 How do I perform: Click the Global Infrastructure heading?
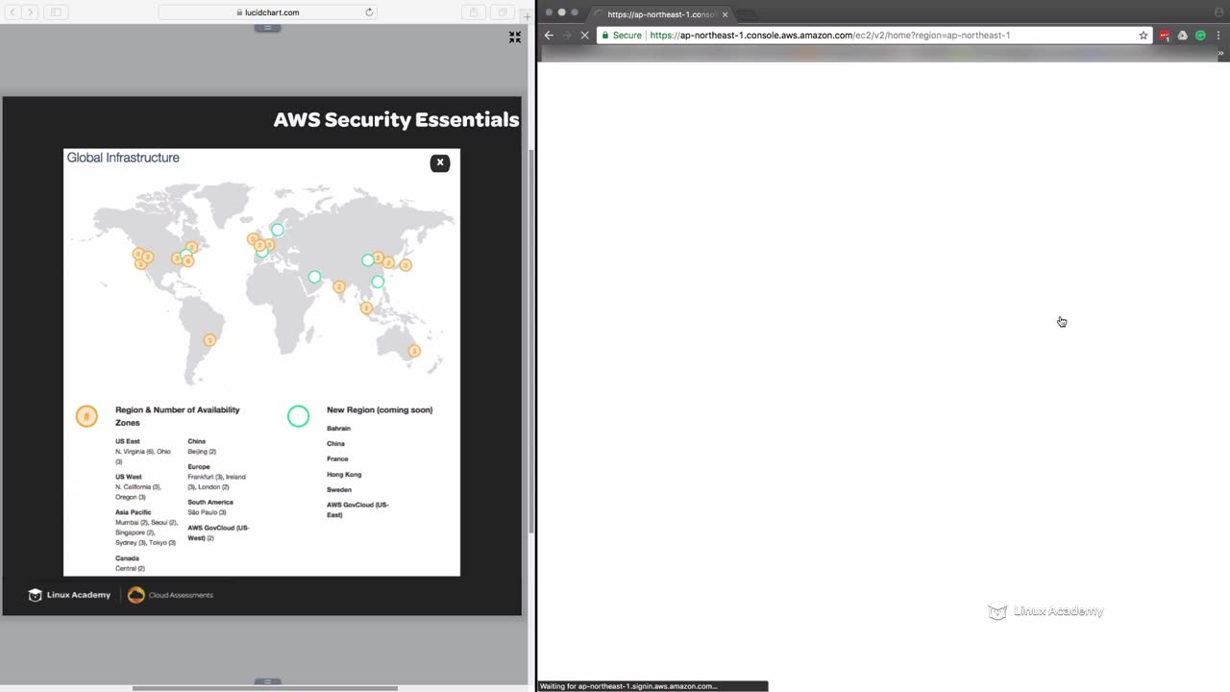[123, 158]
